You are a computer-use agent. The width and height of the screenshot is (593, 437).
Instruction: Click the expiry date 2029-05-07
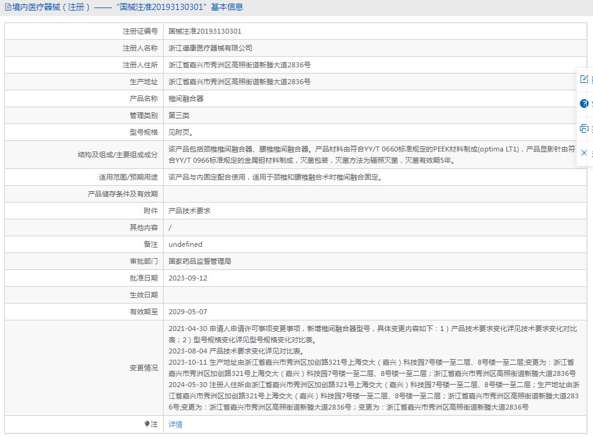point(187,312)
